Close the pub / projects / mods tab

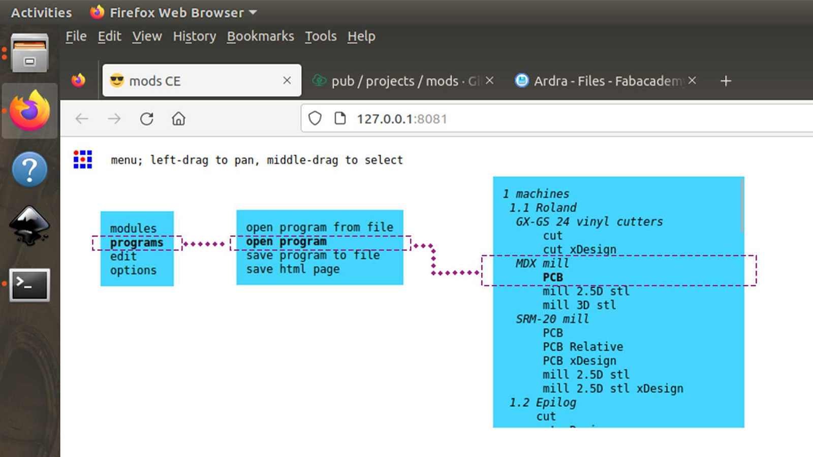[x=489, y=80]
